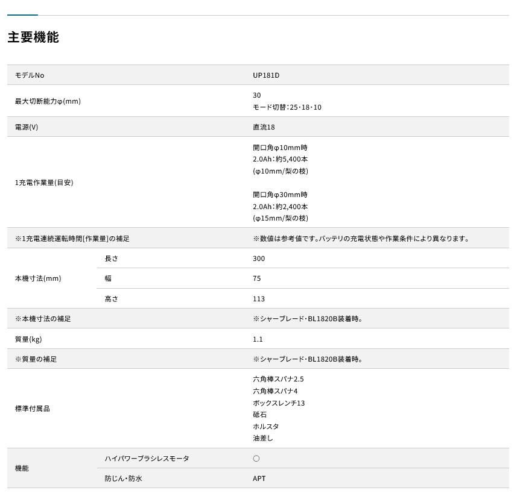The width and height of the screenshot is (514, 499).
Task: Click the 主要機能 section heading
Action: tap(33, 37)
